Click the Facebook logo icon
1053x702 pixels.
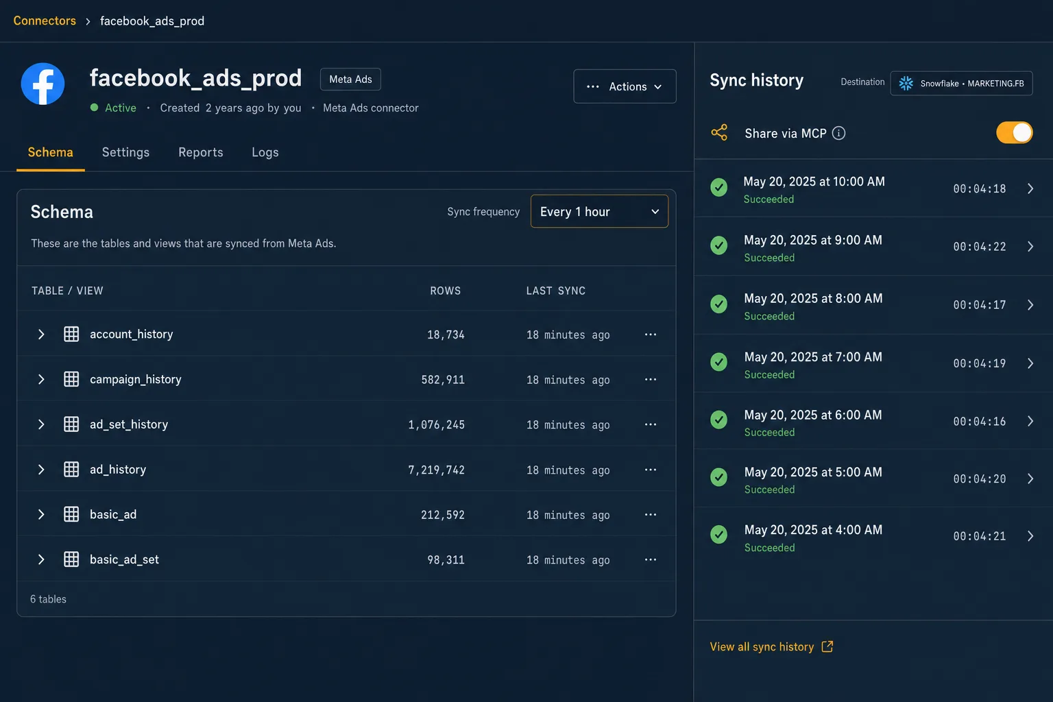coord(43,84)
